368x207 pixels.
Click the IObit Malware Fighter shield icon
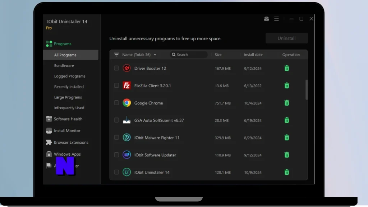(x=127, y=138)
